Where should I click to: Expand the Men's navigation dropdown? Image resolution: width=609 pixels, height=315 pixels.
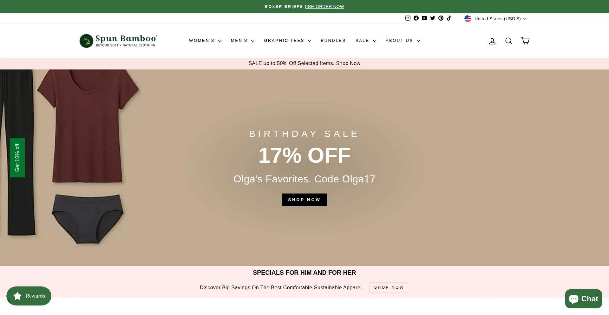pos(243,41)
